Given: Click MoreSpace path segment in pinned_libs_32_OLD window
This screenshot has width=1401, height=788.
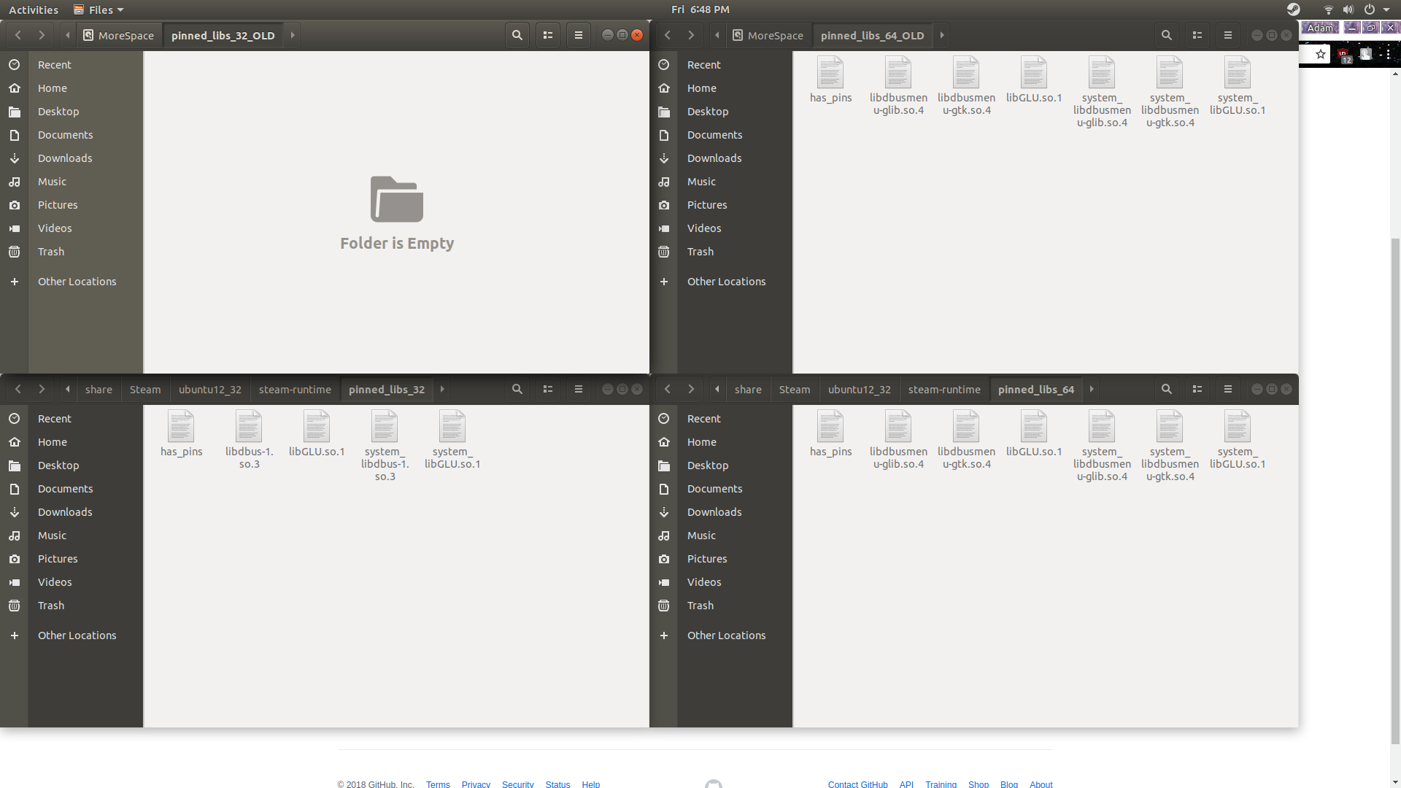Looking at the screenshot, I should point(119,35).
